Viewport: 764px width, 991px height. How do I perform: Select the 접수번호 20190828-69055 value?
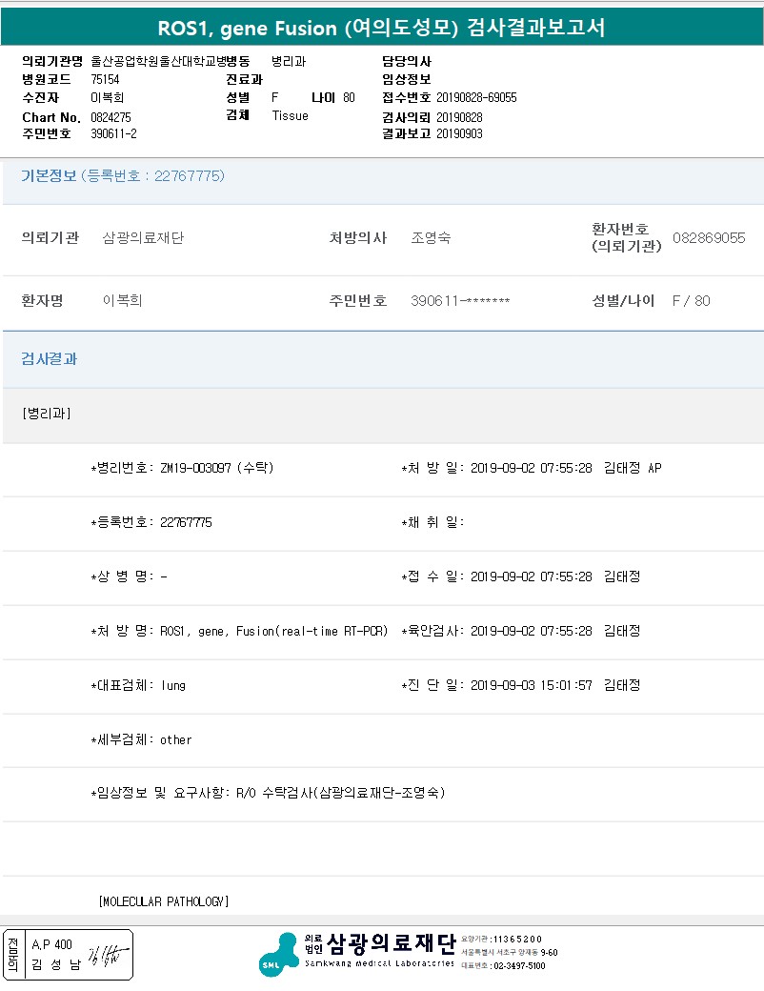[476, 97]
